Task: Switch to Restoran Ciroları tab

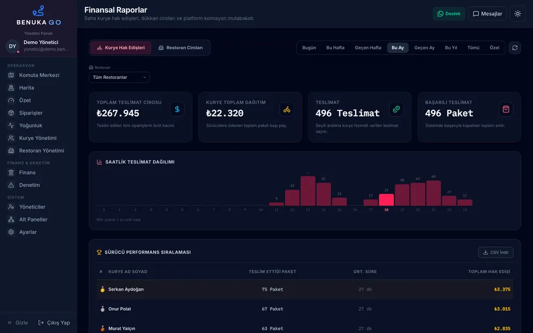Action: [x=181, y=47]
